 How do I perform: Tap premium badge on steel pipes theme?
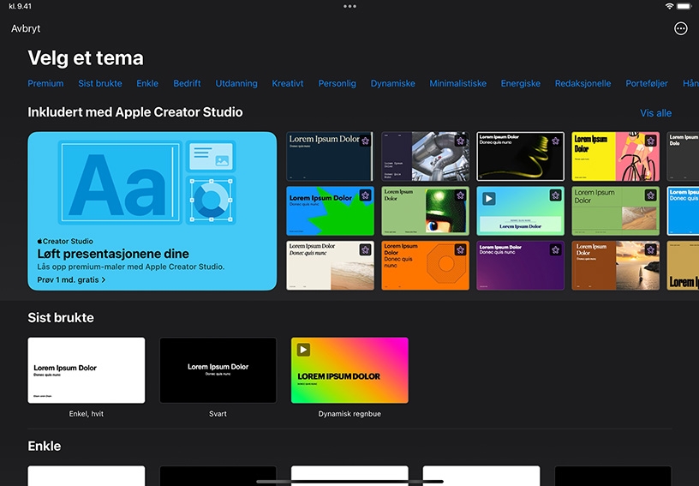click(460, 141)
